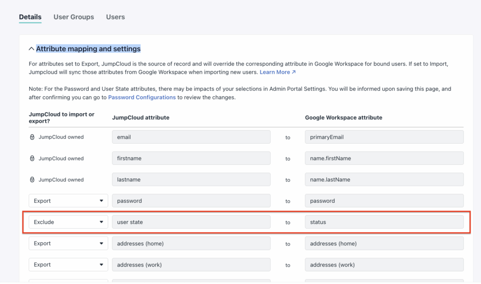Viewport: 481px width, 284px height.
Task: Click lock icon in firstname row
Action: click(x=32, y=158)
